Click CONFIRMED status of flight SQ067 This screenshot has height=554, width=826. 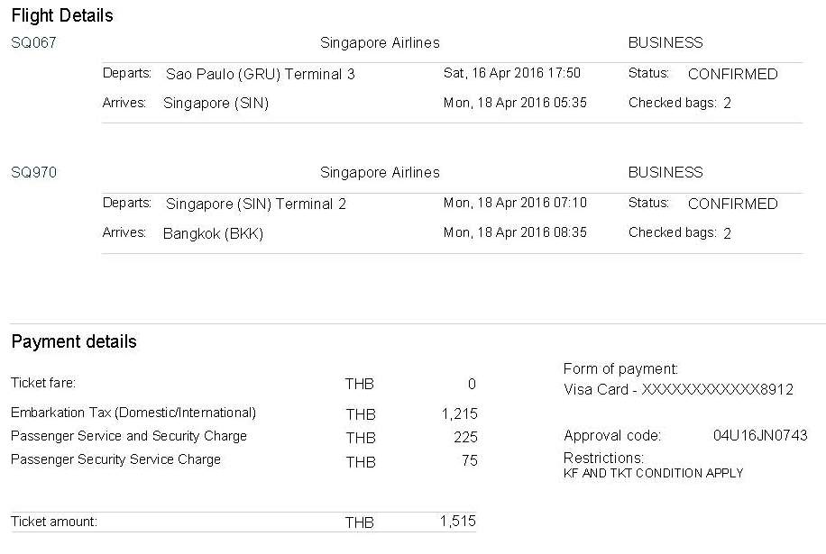point(733,74)
